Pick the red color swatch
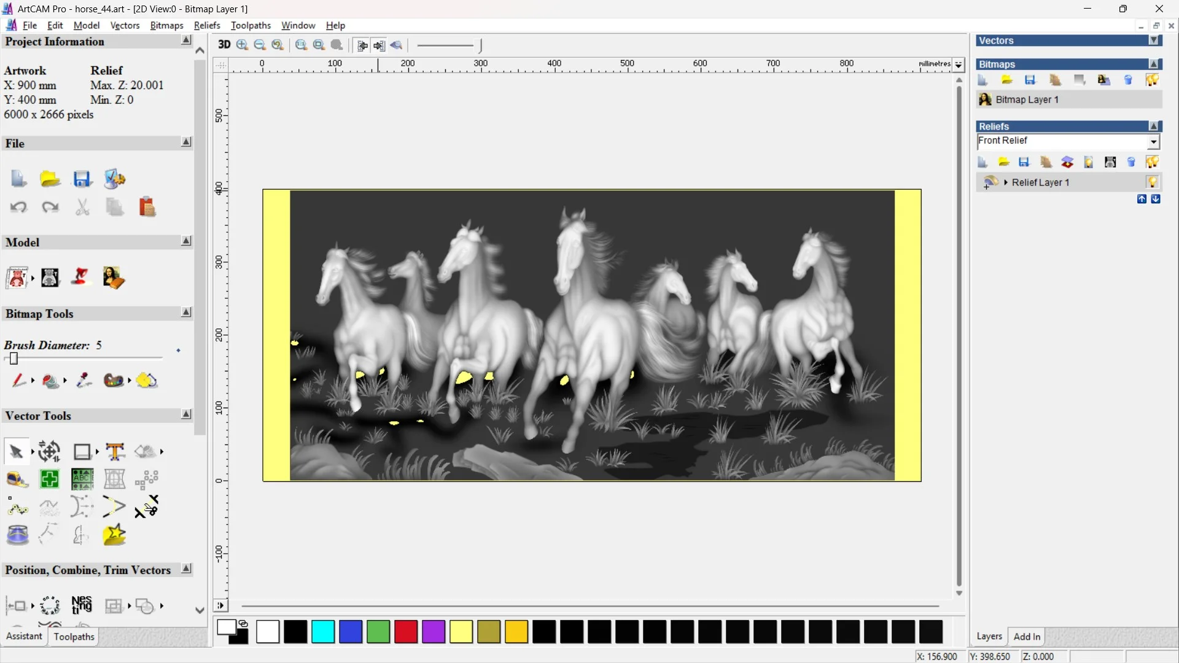Viewport: 1179px width, 663px height. [x=405, y=632]
